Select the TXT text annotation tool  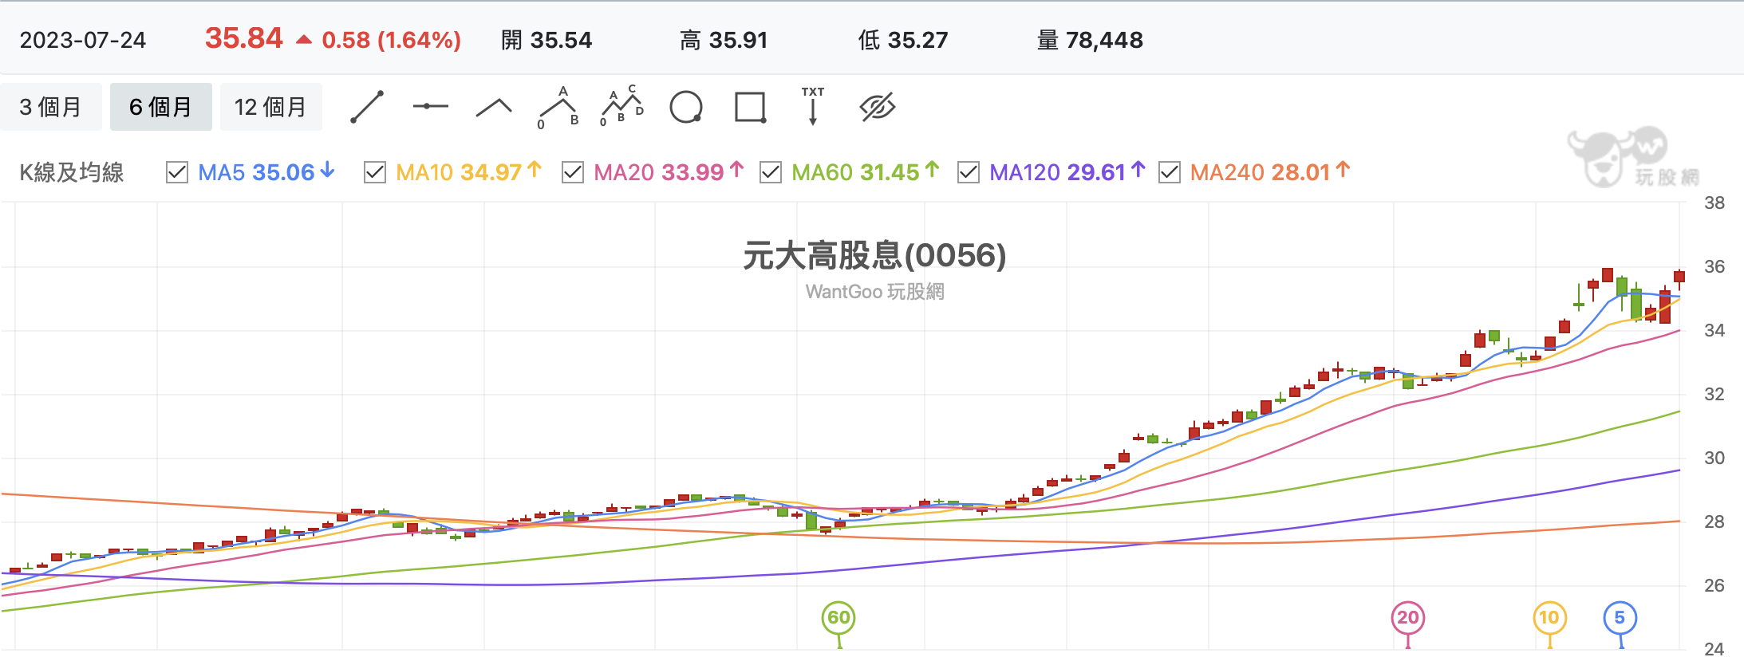[813, 106]
